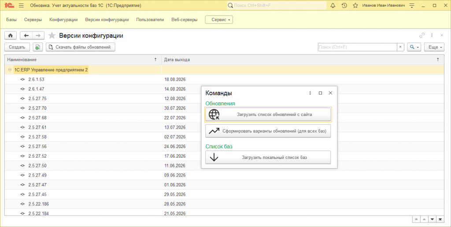Click version icon beside 2.6.1.53
Viewport: 451px width, 227px height.
point(23,79)
